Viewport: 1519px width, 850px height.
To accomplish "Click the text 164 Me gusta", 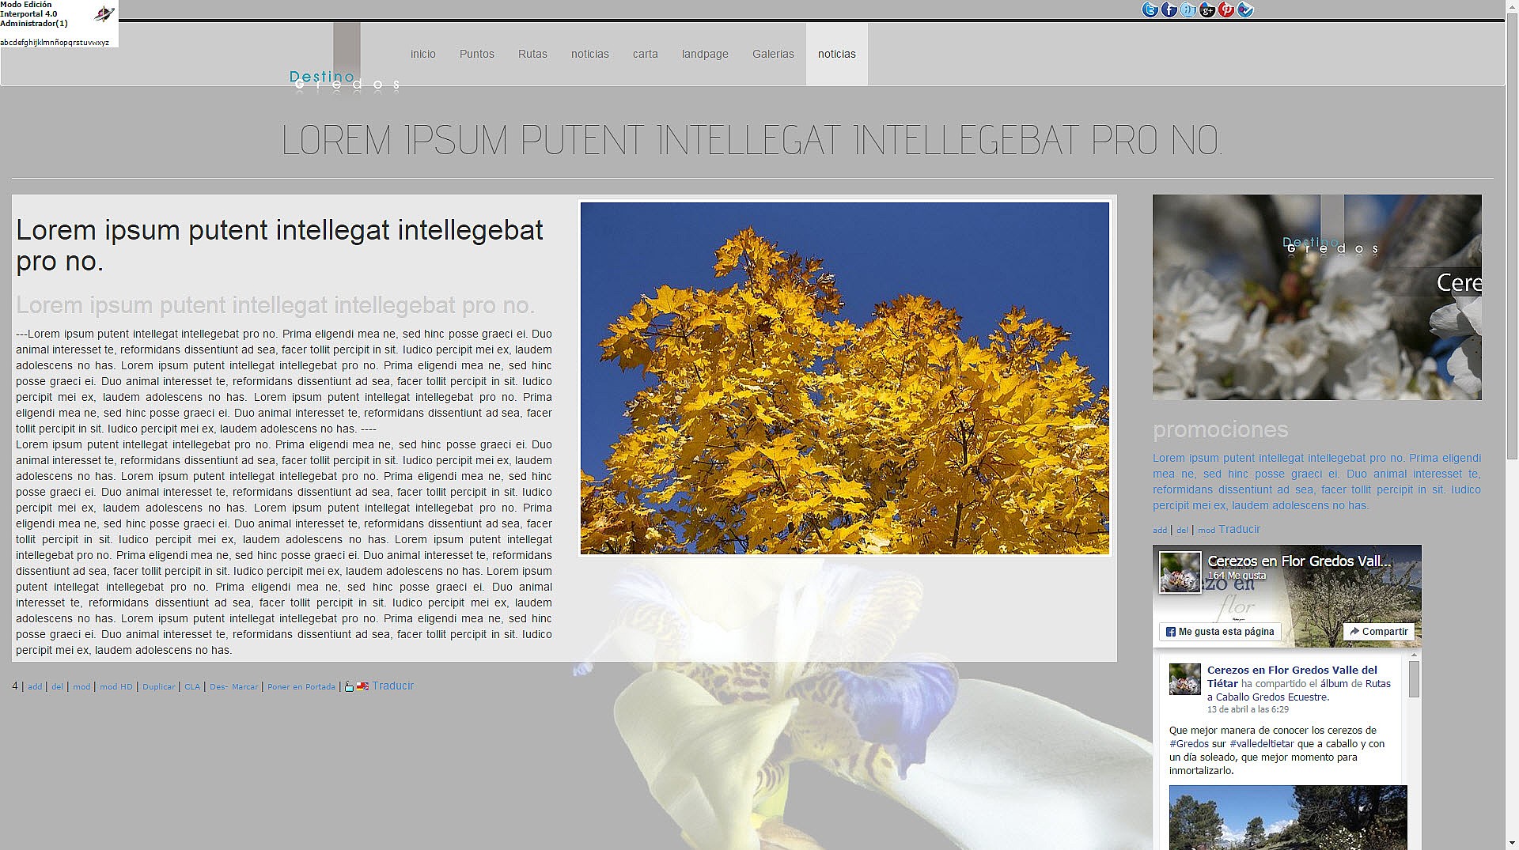I will [1237, 576].
